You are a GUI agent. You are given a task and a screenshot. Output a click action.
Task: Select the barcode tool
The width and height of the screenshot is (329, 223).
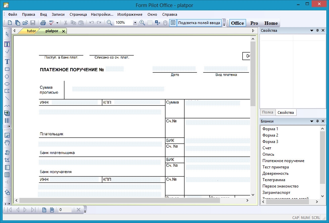[x=7, y=121]
